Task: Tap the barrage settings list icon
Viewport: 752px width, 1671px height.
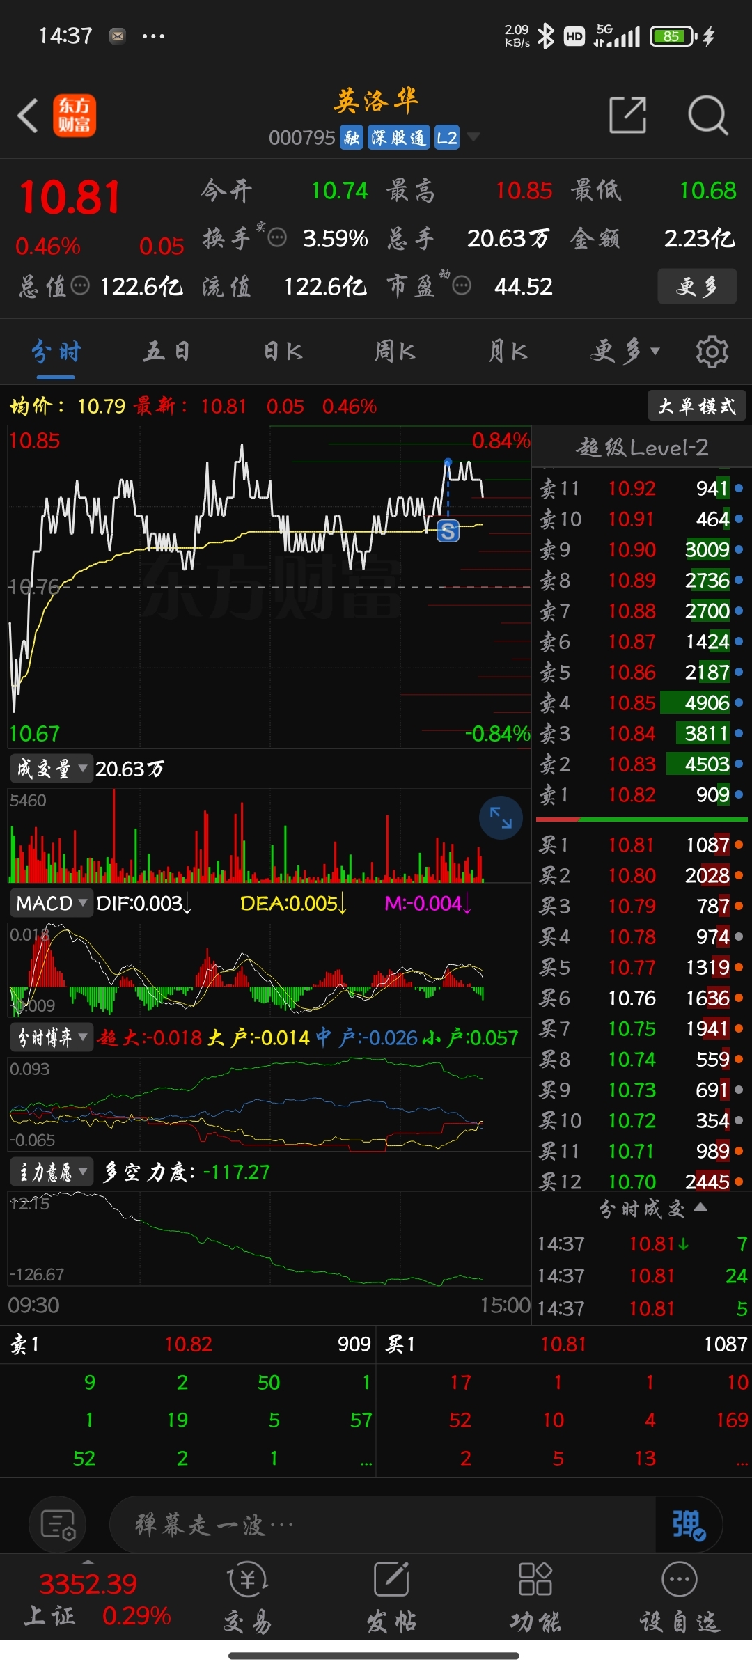Action: 58,1525
